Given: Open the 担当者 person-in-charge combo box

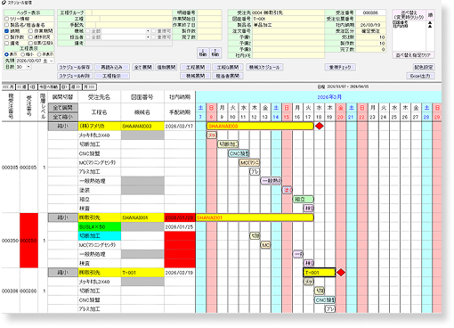Looking at the screenshot, I should tap(148, 37).
